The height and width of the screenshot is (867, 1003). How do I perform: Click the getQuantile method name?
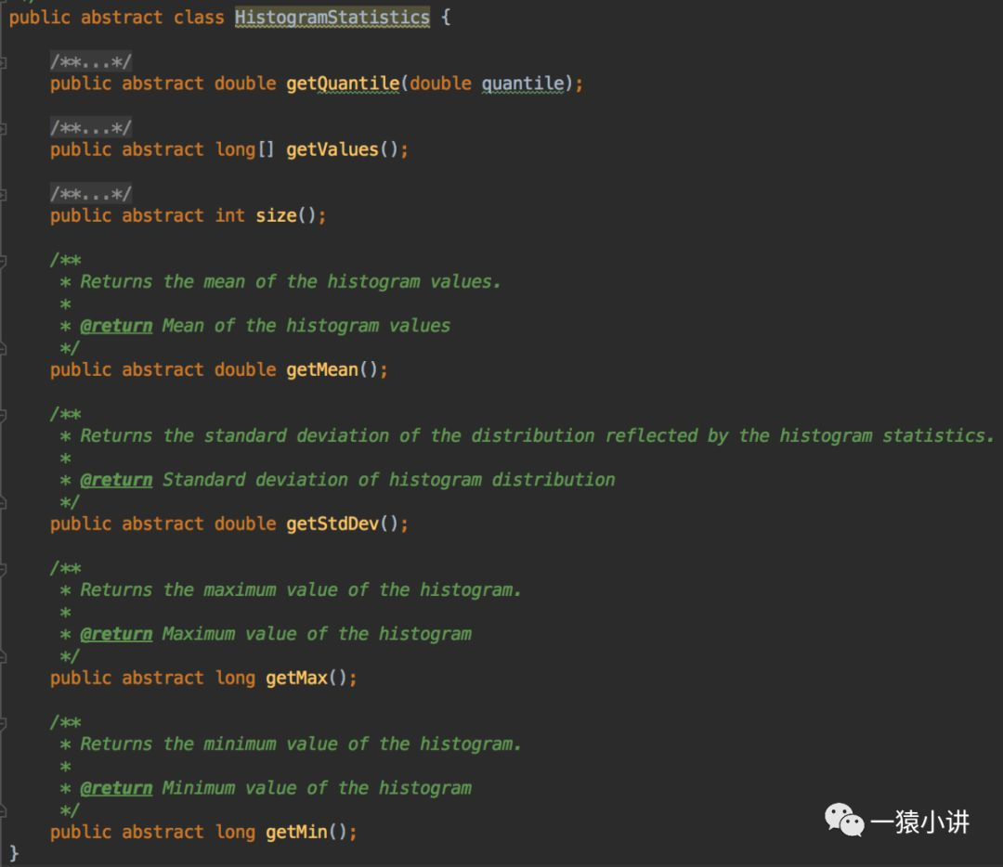(343, 84)
